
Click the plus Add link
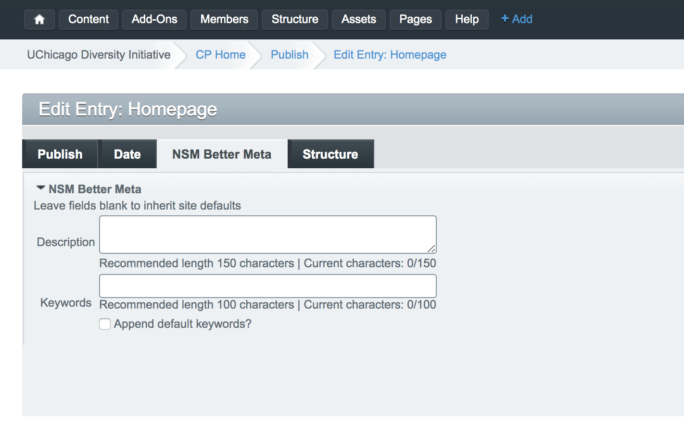(x=517, y=19)
